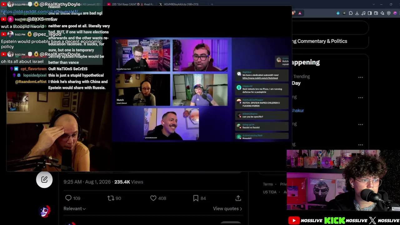Image resolution: width=400 pixels, height=225 pixels.
Task: Open more options for the trend below Shakur
Action: [x=361, y=124]
